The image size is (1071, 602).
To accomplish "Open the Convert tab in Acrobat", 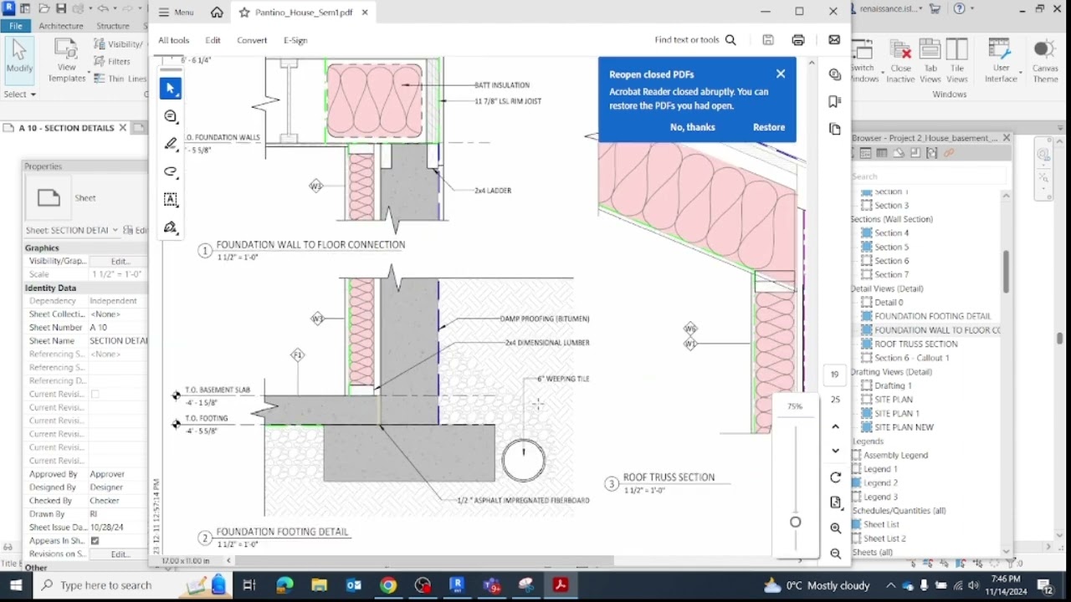I will coord(252,40).
